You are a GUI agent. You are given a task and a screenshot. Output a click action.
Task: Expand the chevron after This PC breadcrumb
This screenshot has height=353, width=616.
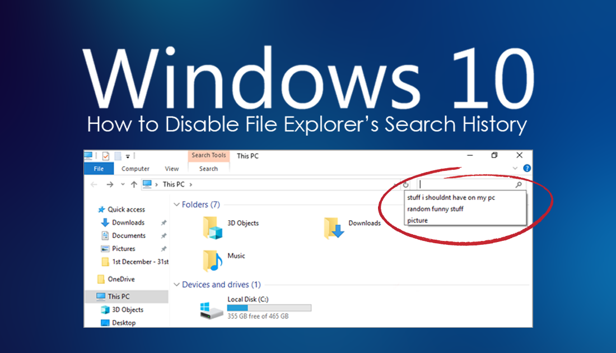click(x=191, y=184)
